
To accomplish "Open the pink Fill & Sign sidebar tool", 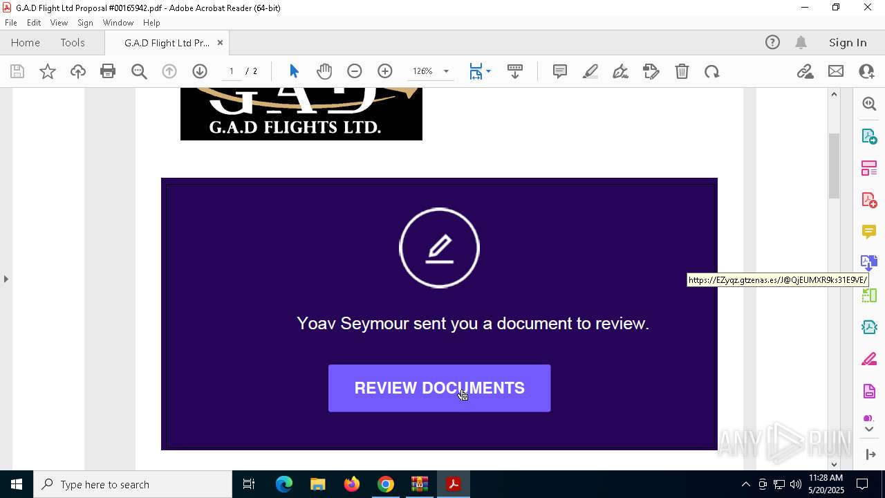I will pyautogui.click(x=869, y=359).
